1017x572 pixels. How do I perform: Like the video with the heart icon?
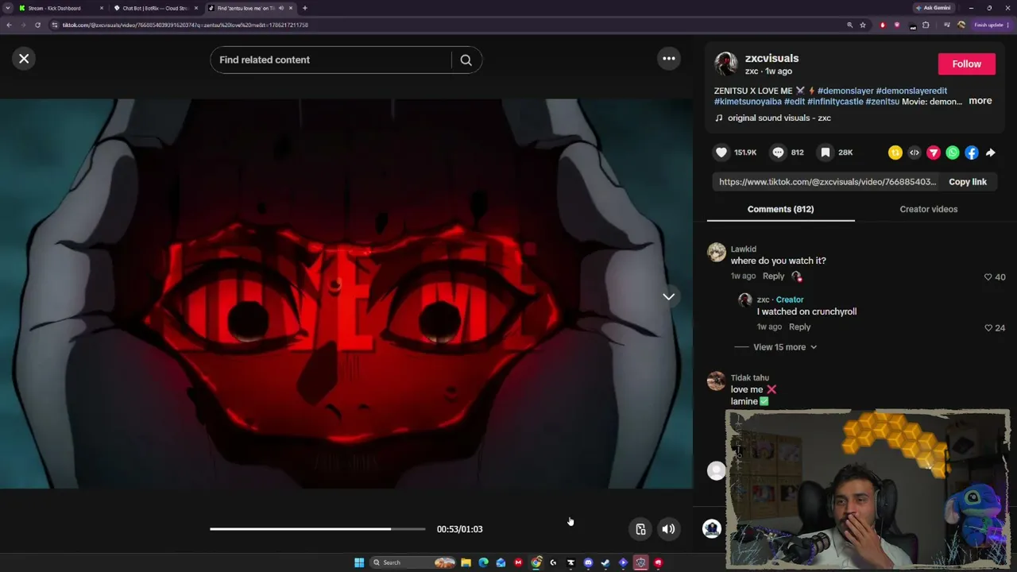(x=721, y=153)
